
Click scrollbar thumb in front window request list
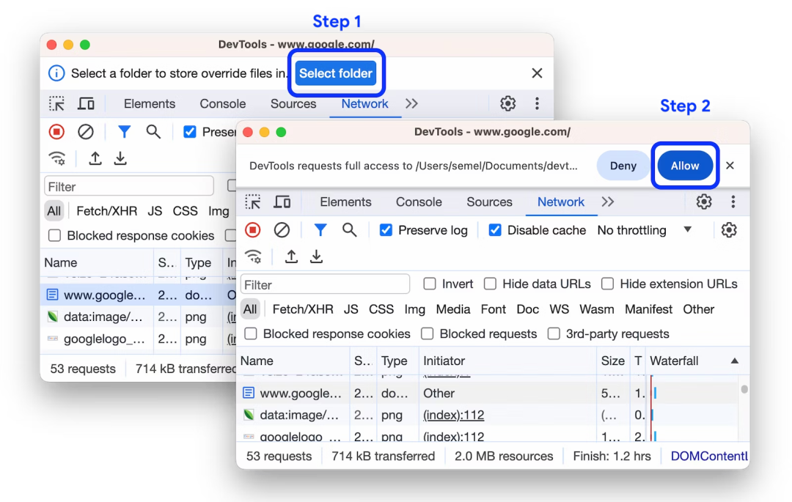pyautogui.click(x=744, y=389)
